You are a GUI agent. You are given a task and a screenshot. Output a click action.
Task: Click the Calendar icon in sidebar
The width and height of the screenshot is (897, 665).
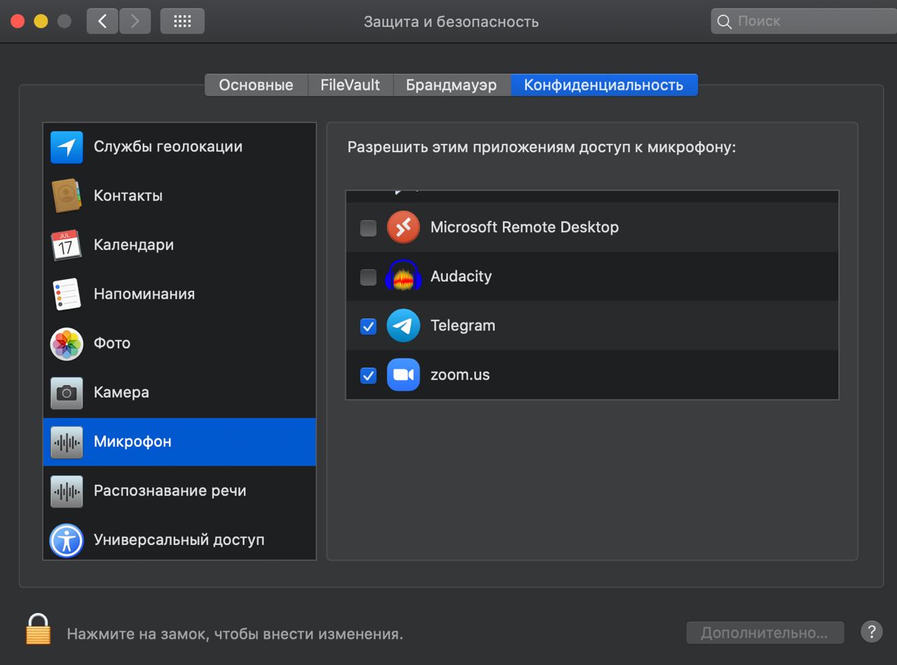(67, 245)
